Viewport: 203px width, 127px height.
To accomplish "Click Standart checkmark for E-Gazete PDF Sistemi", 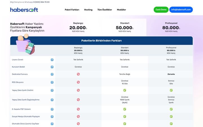I will click(x=125, y=109).
